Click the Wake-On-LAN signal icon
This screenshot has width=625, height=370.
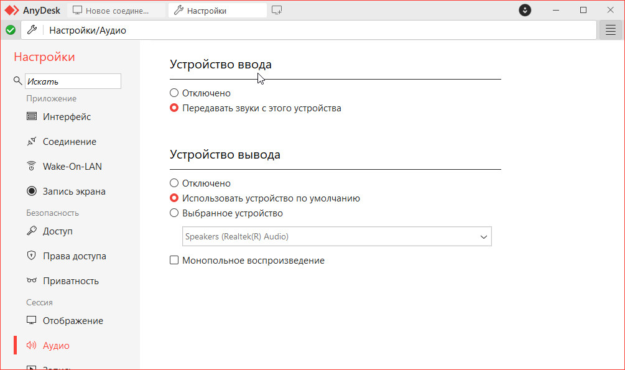click(31, 167)
